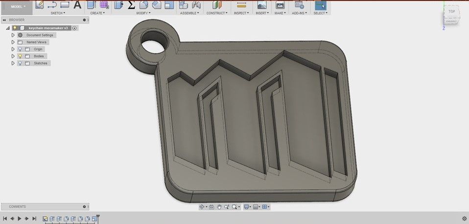This screenshot has height=224, width=469.
Task: Open Change Parameters sigma icon
Action: coord(131,5)
